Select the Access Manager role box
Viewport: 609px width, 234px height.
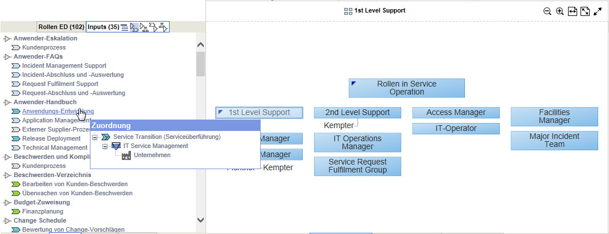(x=456, y=113)
